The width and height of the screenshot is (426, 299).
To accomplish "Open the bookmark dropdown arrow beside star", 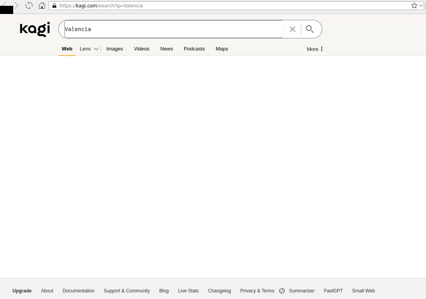I will (x=421, y=6).
